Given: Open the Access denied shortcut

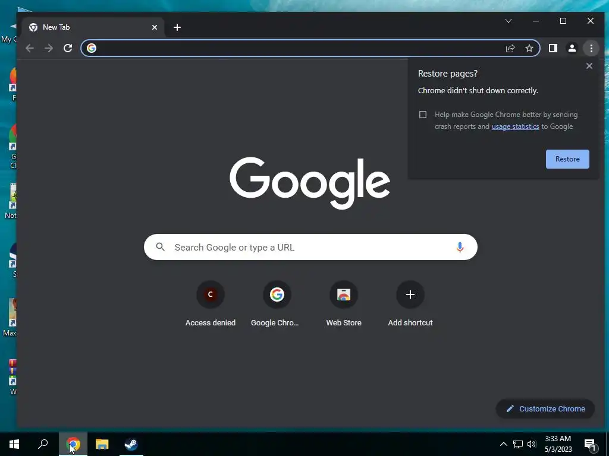Looking at the screenshot, I should 211,305.
